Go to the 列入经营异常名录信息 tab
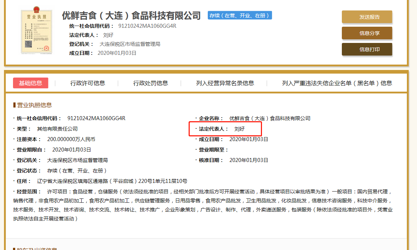The height and width of the screenshot is (250, 417). pyautogui.click(x=225, y=83)
